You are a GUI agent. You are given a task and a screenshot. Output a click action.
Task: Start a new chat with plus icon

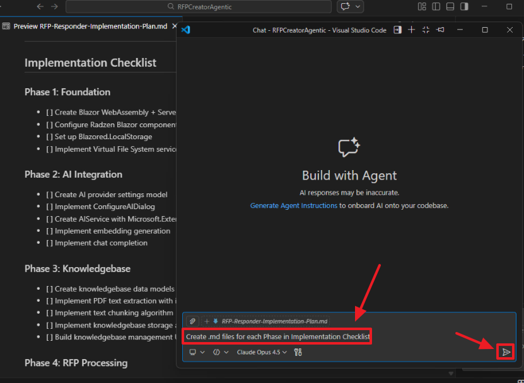coord(411,30)
